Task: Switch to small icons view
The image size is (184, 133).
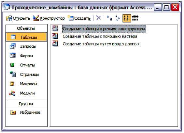Action: click(118, 18)
